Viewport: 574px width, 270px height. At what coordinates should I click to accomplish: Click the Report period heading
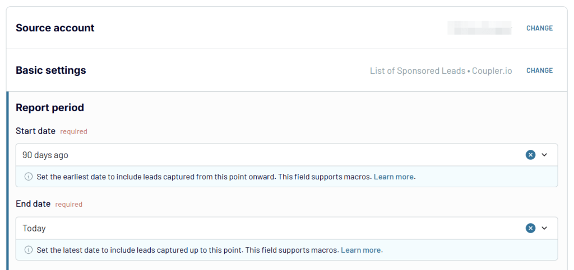(50, 108)
